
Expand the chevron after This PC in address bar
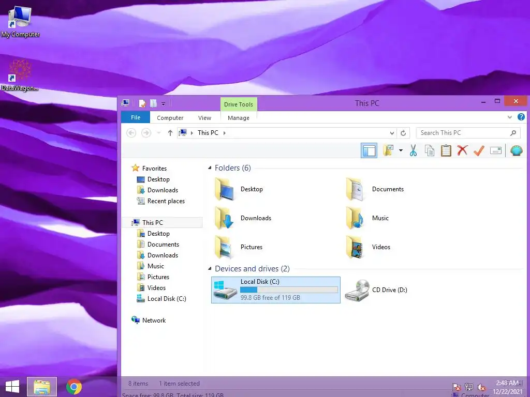click(225, 133)
